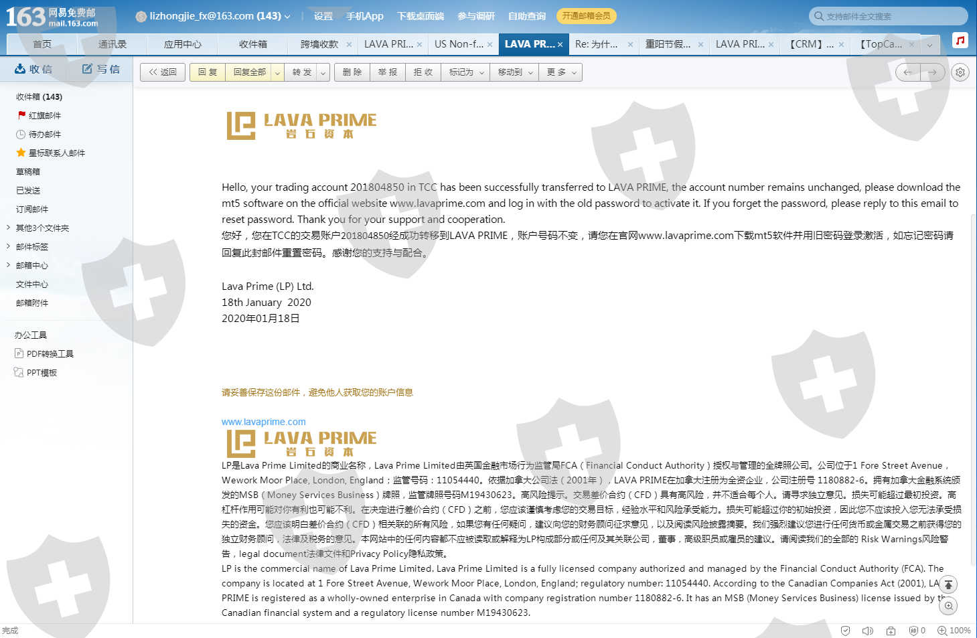Close the Re: 为什... tab
Viewport: 977px width, 638px height.
click(630, 45)
